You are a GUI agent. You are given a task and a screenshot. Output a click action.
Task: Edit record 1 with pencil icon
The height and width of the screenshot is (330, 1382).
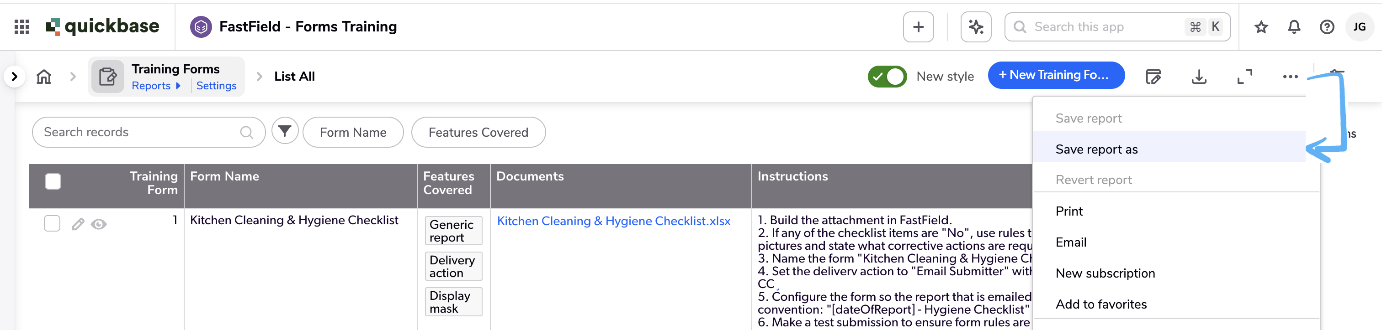click(78, 224)
